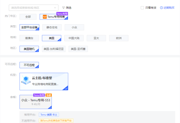Click the orange 售罄 badge
This screenshot has width=180, height=123.
(48, 95)
